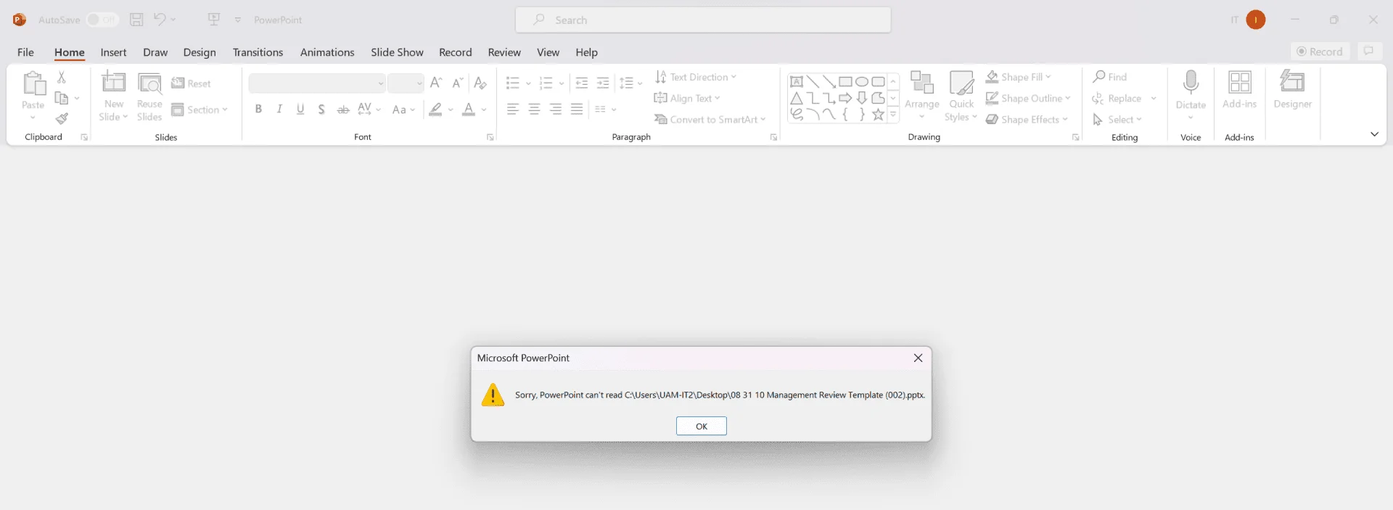1393x510 pixels.
Task: Click the Reset slide button
Action: [x=191, y=83]
